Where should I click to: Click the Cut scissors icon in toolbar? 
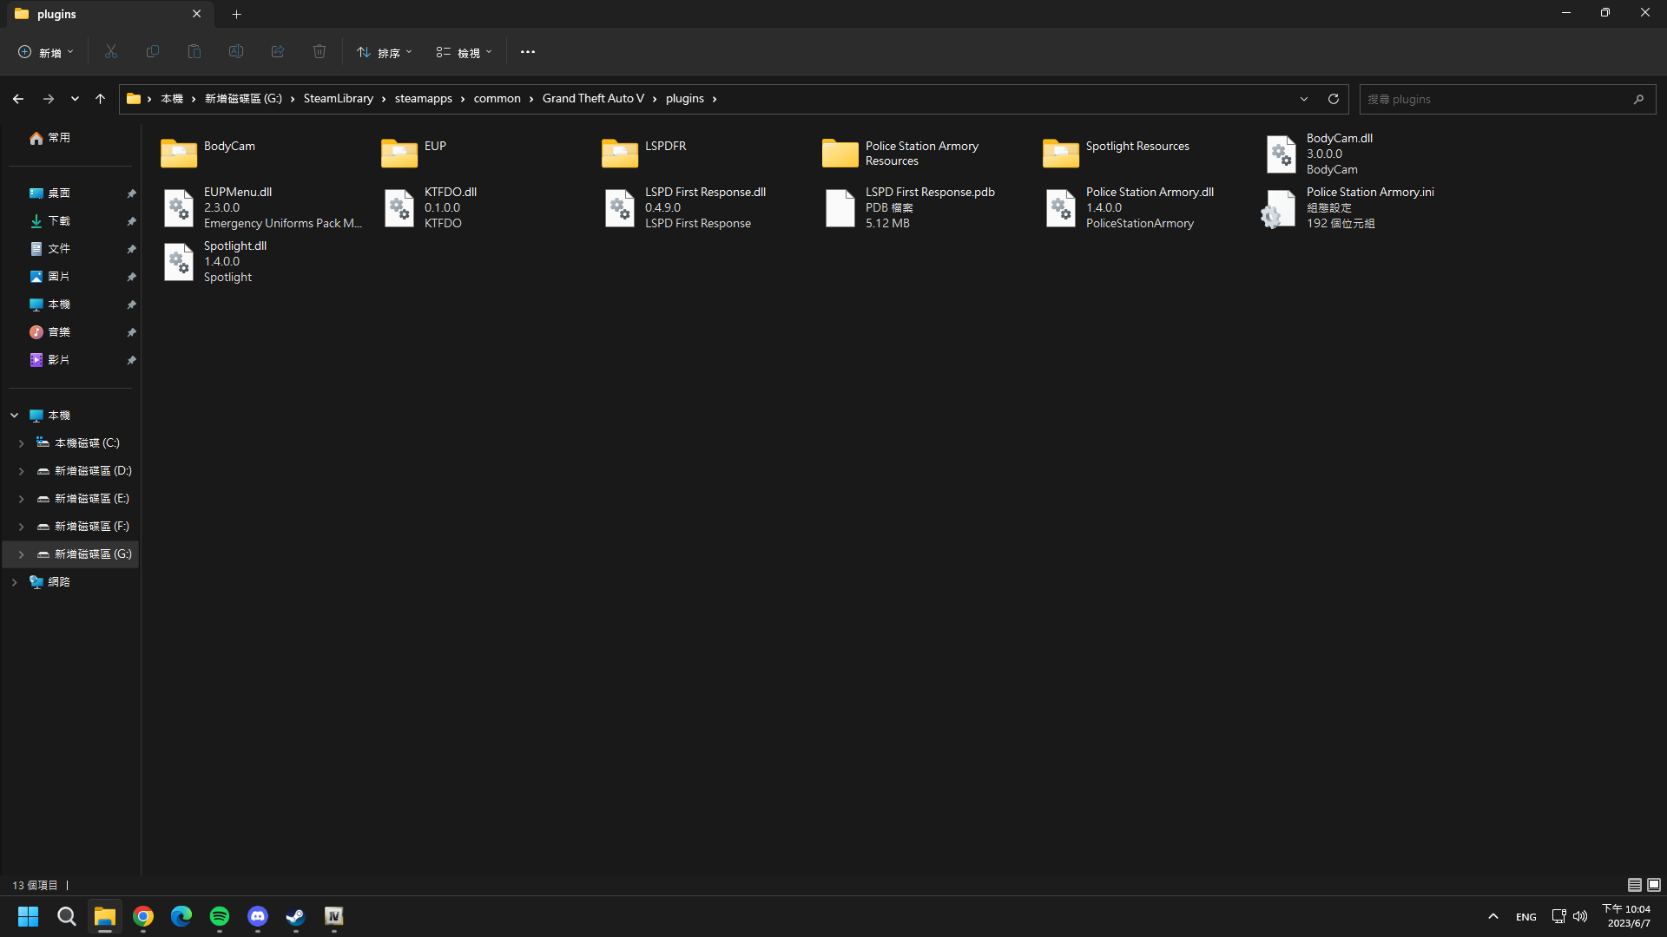[x=111, y=52]
